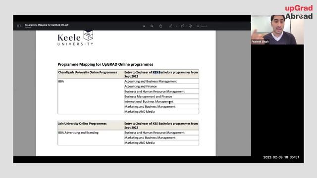Click the 'BBA' cell in Chandigarh table
317x178 pixels.
91,96
